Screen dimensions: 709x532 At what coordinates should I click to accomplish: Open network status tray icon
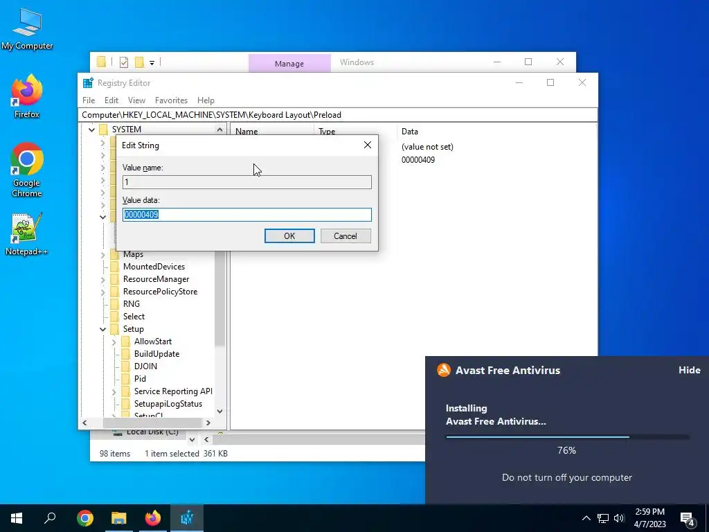(603, 518)
